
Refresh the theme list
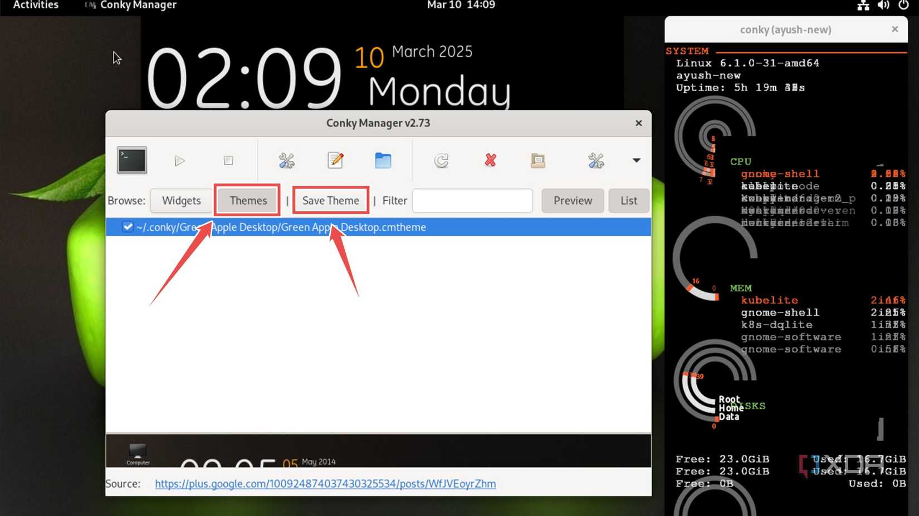(x=441, y=160)
